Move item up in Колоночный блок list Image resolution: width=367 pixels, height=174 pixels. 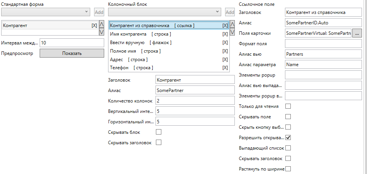232,25
